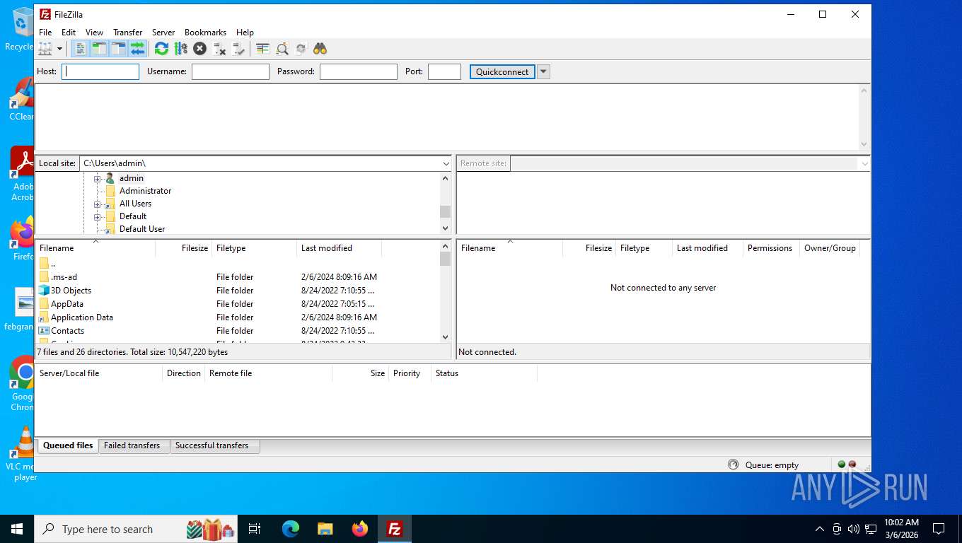Focus the Host input field
Image resolution: width=962 pixels, height=543 pixels.
(100, 71)
